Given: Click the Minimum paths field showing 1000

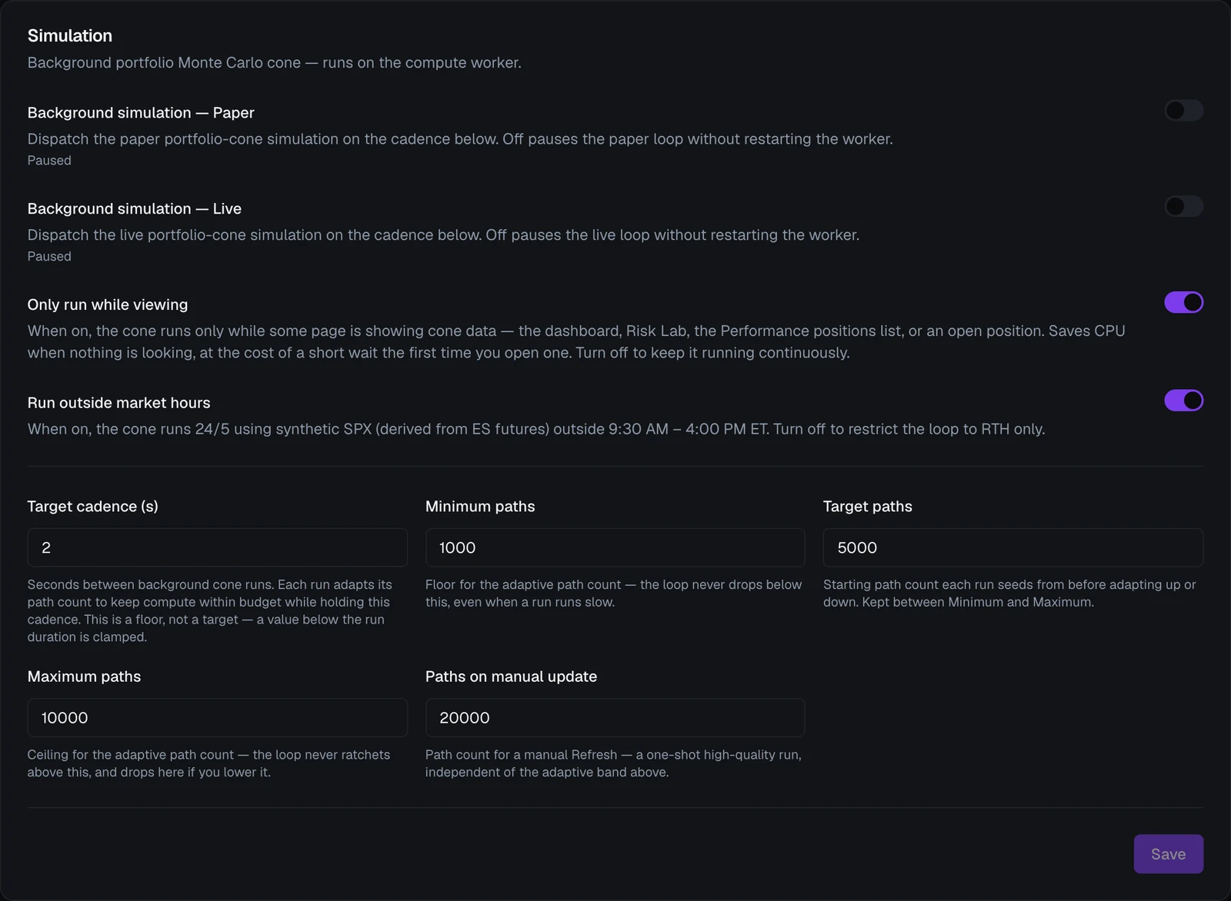Looking at the screenshot, I should [615, 547].
